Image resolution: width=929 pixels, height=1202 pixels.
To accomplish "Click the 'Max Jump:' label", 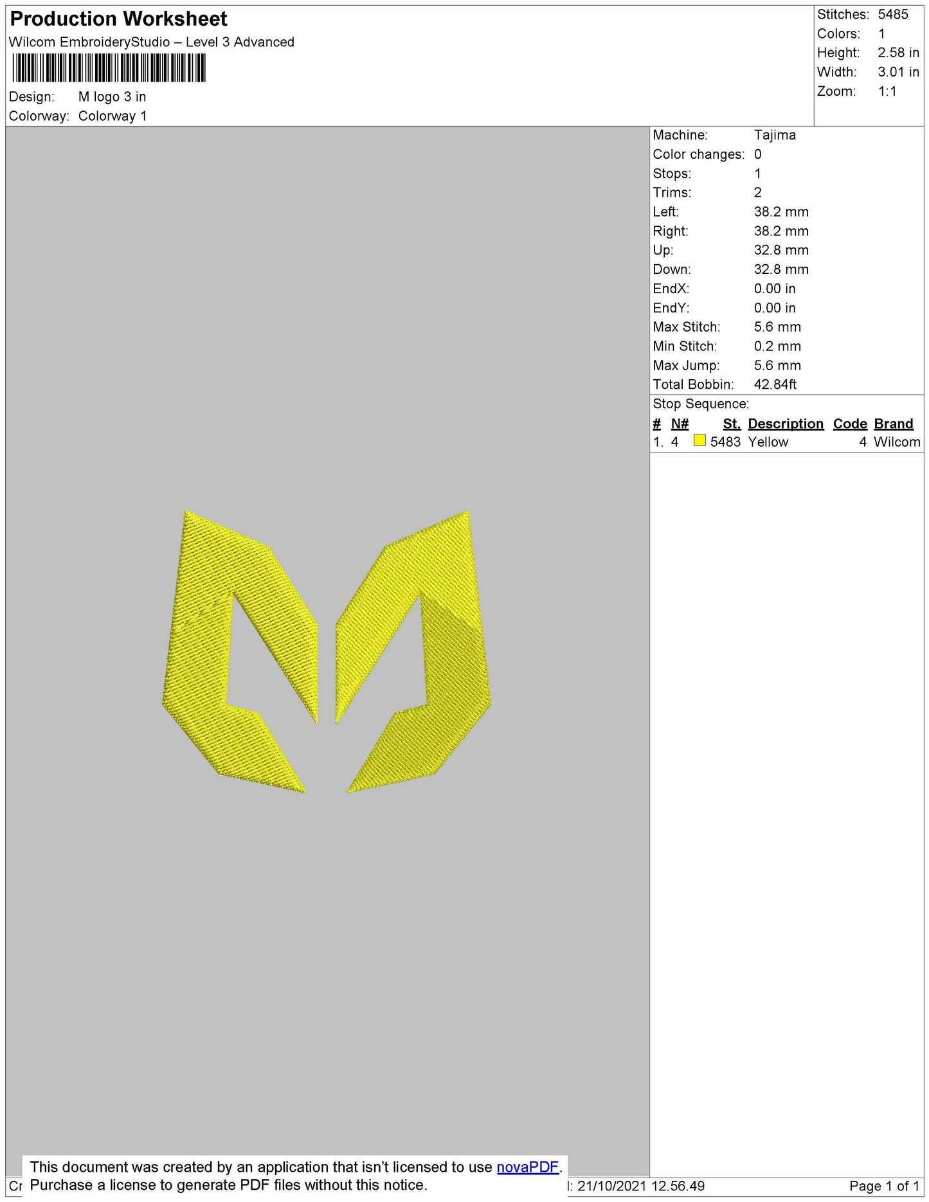I will tap(686, 365).
